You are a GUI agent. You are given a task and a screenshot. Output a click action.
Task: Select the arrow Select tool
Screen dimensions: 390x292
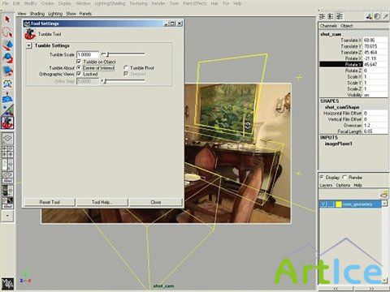point(7,19)
